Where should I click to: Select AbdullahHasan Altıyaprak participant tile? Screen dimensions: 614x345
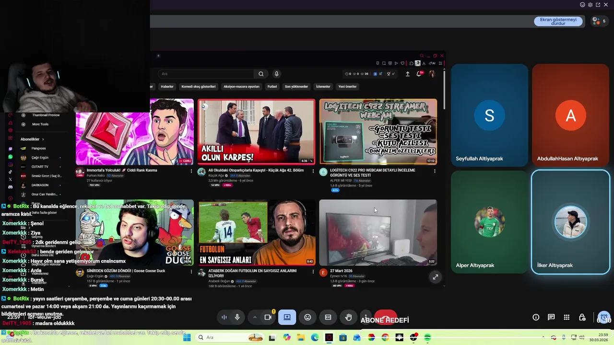pos(570,115)
